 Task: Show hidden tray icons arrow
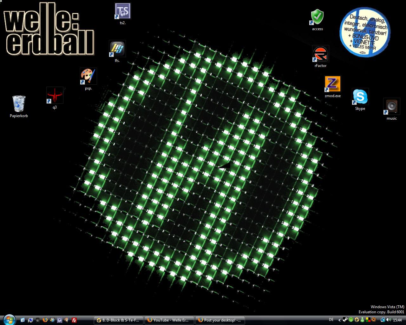point(339,320)
